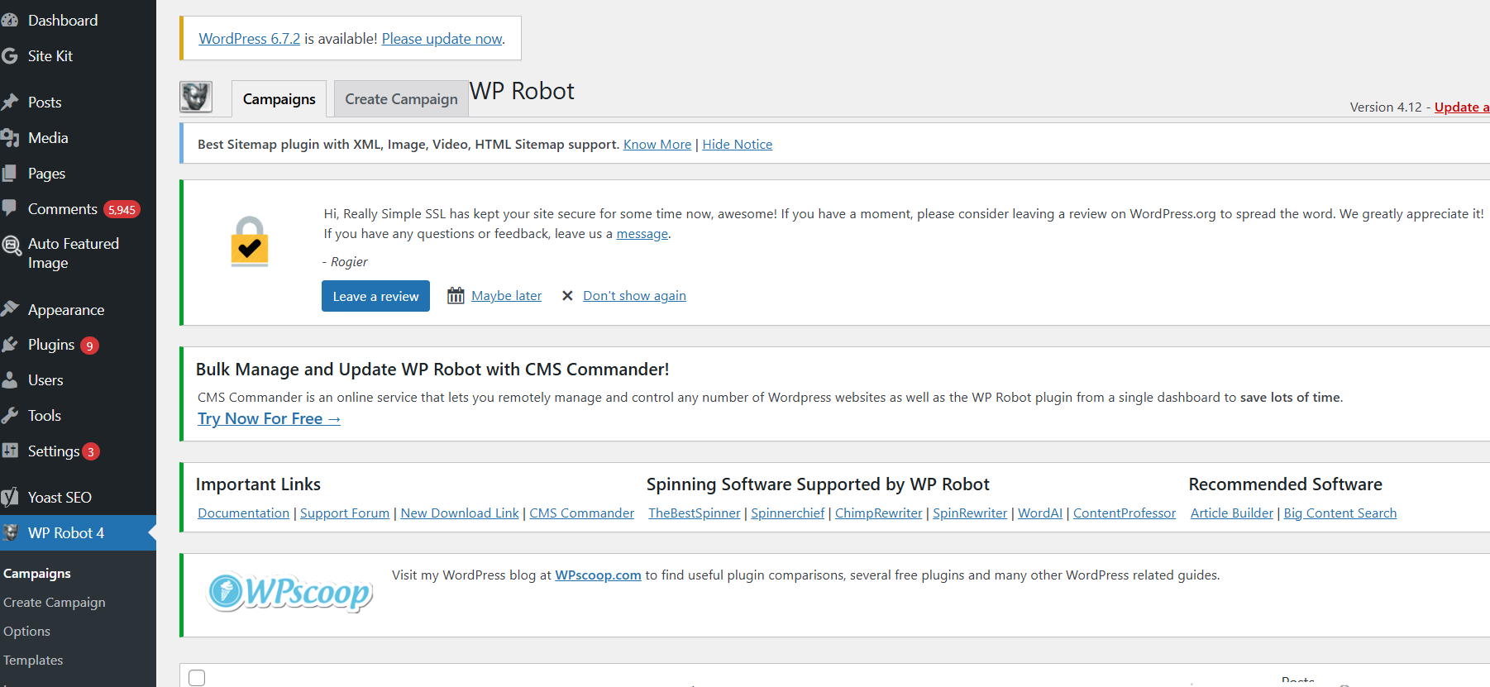The height and width of the screenshot is (687, 1490).
Task: Click the Posts pushpin icon
Action: [x=9, y=103]
